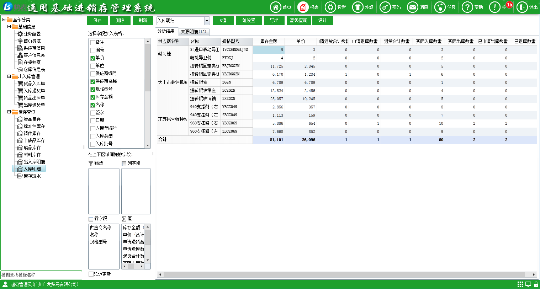Switch to the 来源明细(12) tab

pyautogui.click(x=194, y=32)
